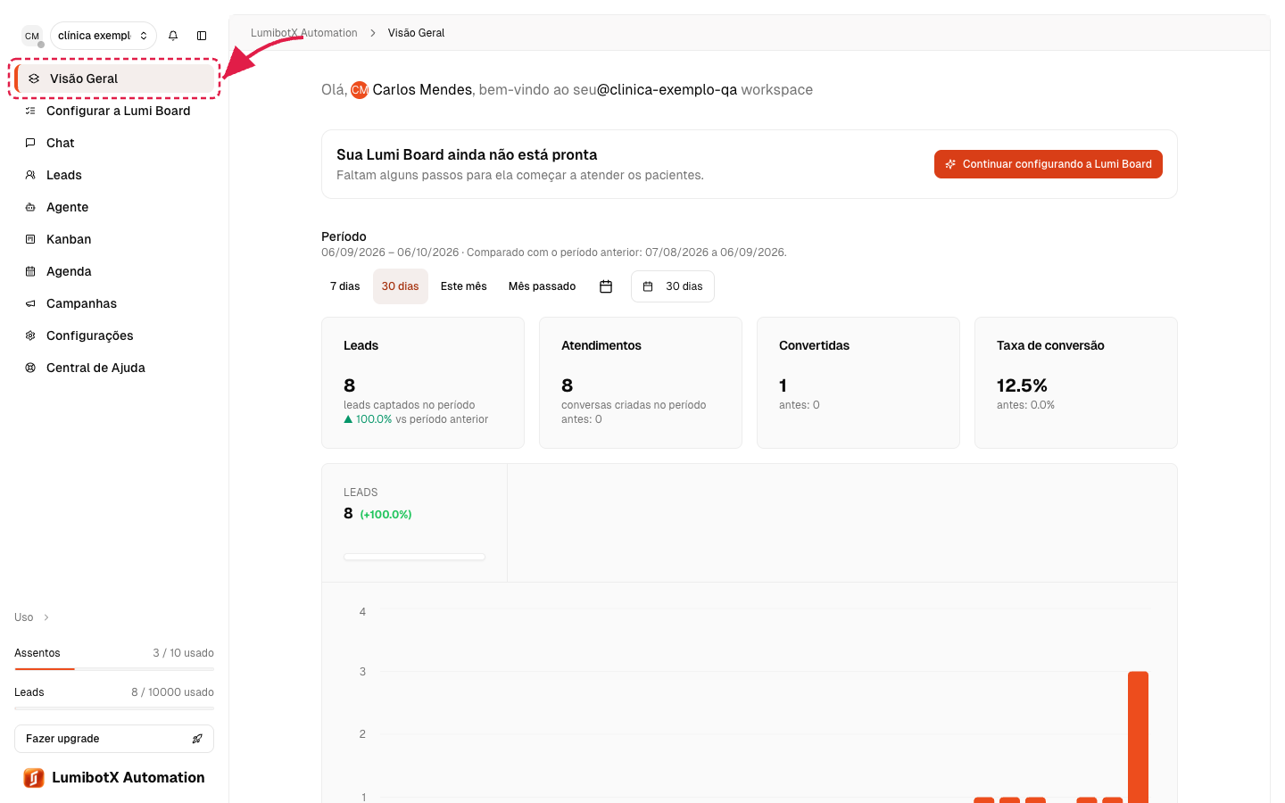The image size is (1285, 803).
Task: Click the Agenda calendar icon in the sidebar
Action: 30,271
